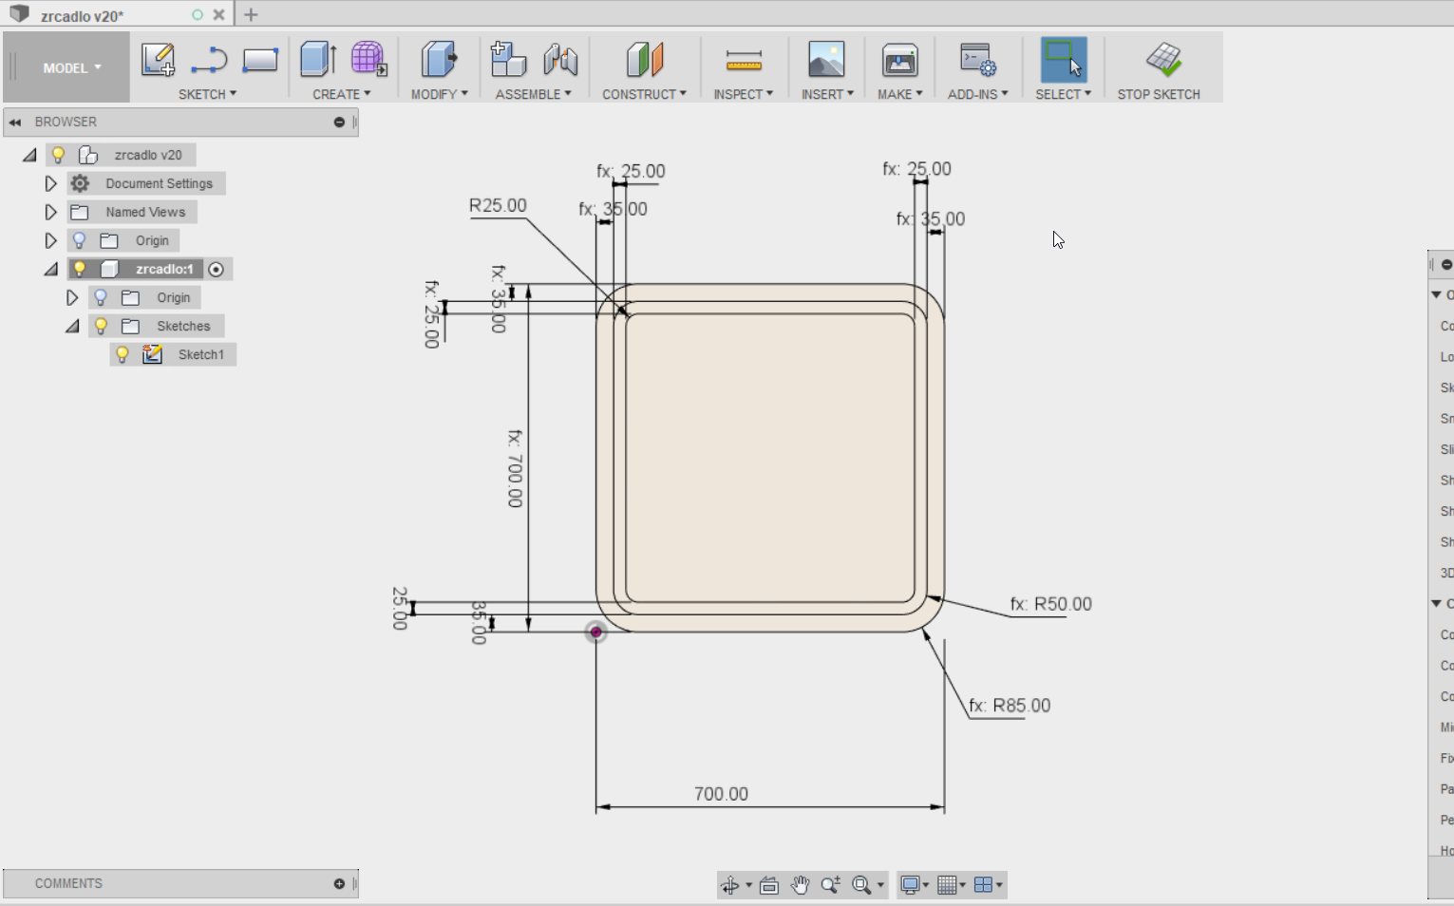Expand the top-level Origin node

pyautogui.click(x=51, y=240)
